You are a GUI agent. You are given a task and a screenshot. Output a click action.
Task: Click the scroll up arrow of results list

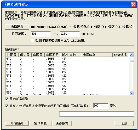pos(131,55)
